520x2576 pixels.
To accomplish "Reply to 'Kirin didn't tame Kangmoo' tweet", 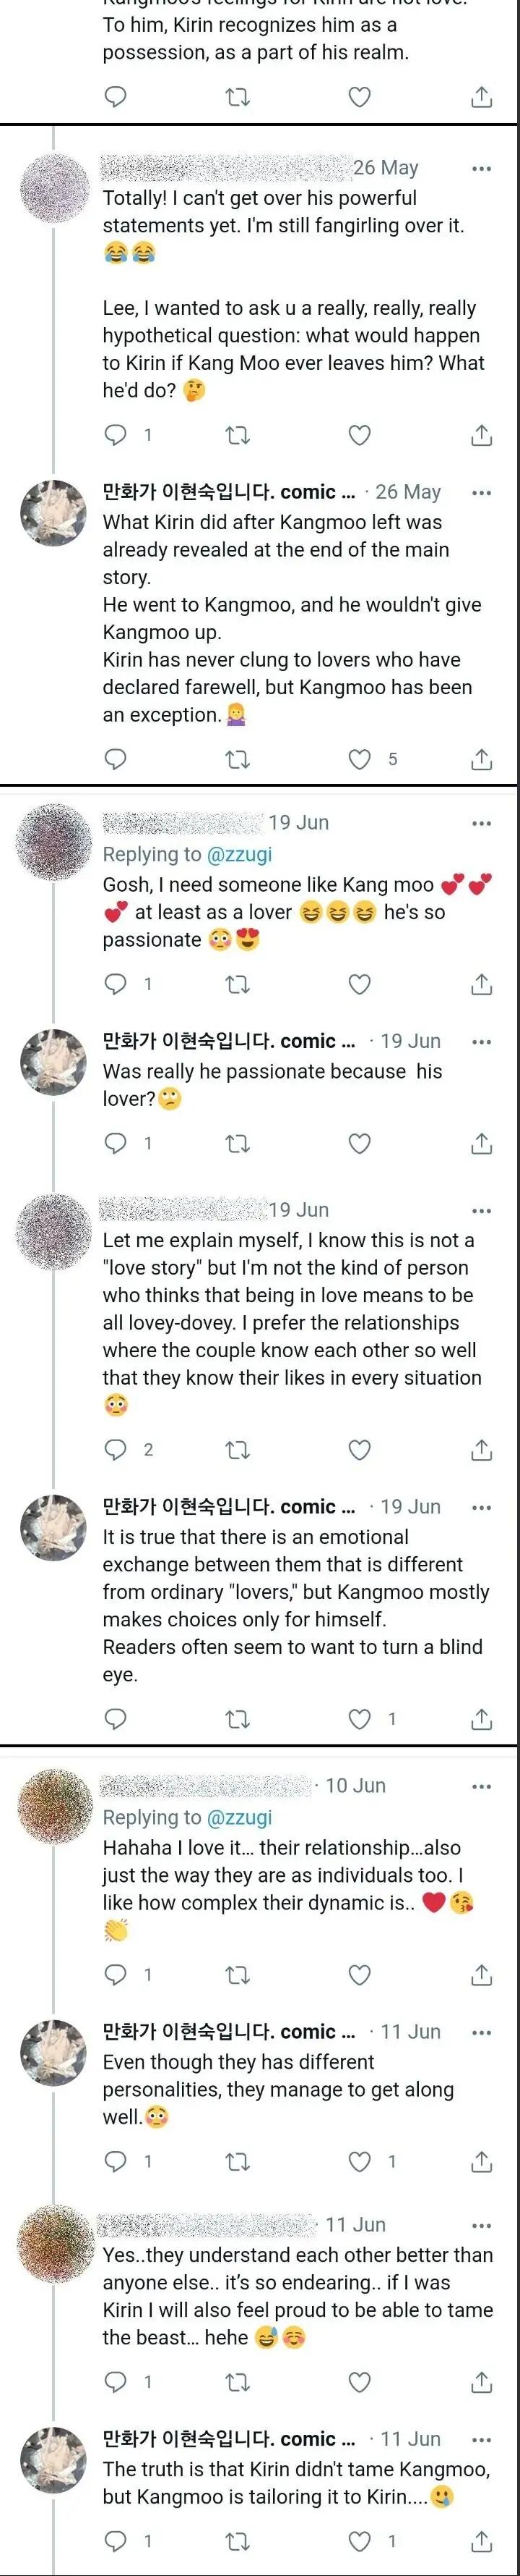I will pos(116,2541).
